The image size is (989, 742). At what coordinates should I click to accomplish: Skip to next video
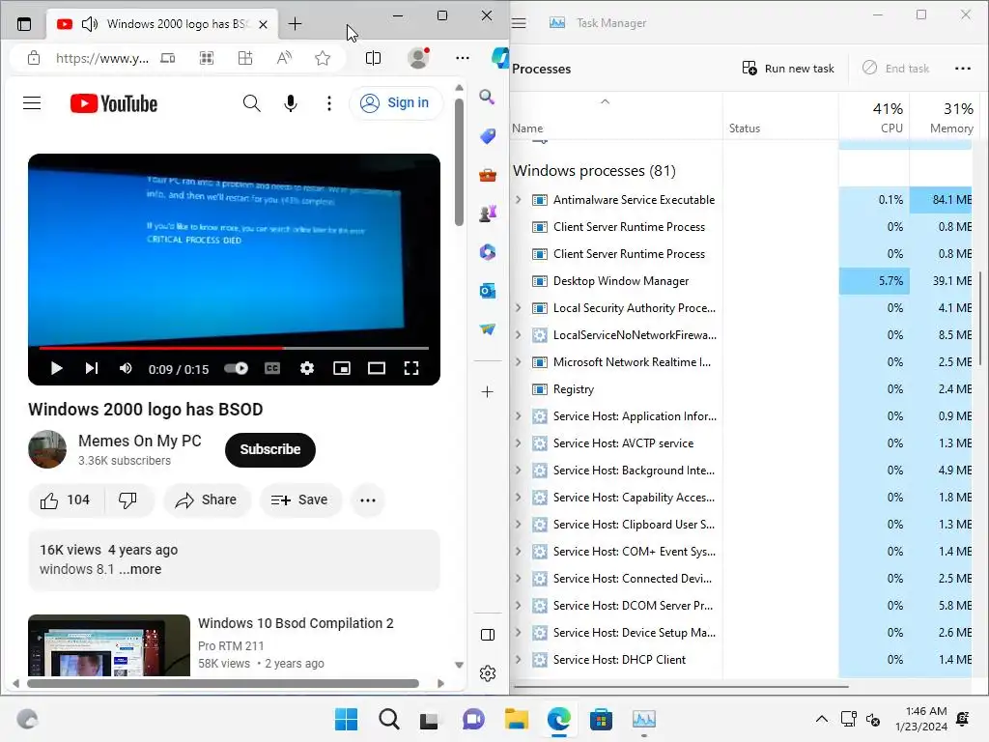[92, 368]
